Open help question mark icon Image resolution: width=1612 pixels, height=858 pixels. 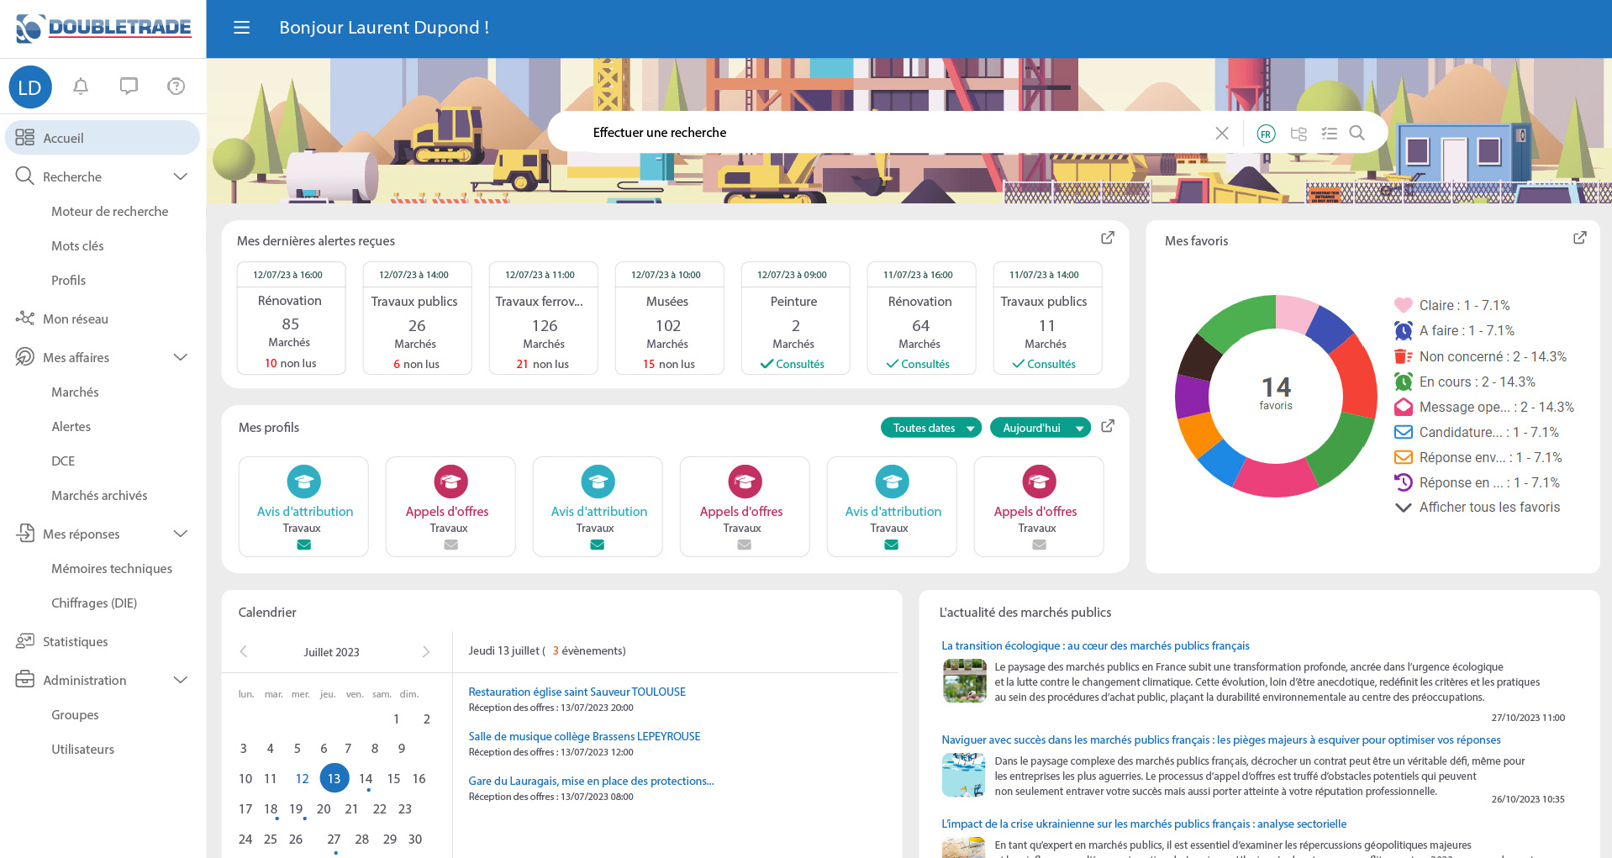point(176,86)
